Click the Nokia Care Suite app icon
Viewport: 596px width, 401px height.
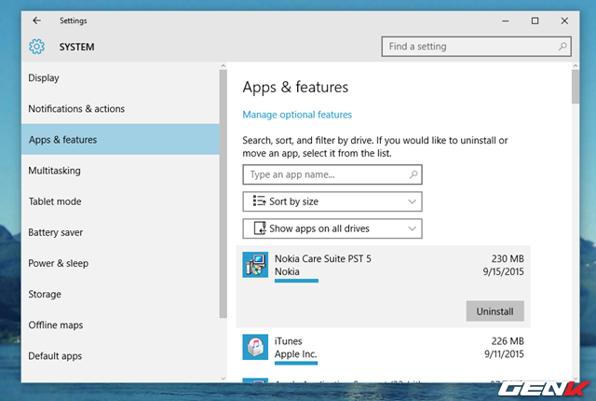(x=255, y=265)
